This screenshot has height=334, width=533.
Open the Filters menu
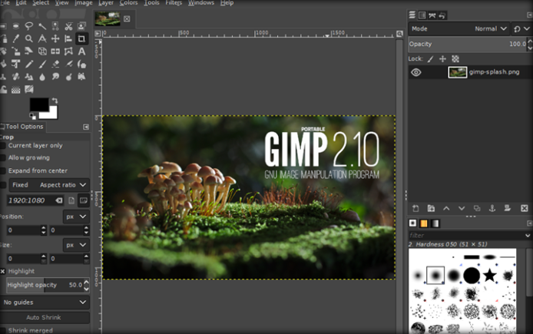coord(174,3)
